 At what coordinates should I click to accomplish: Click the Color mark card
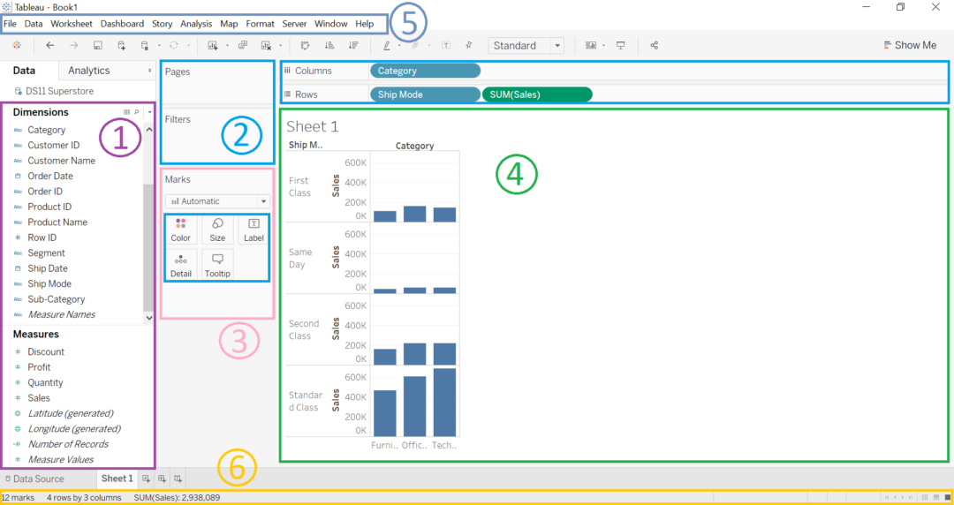point(181,230)
